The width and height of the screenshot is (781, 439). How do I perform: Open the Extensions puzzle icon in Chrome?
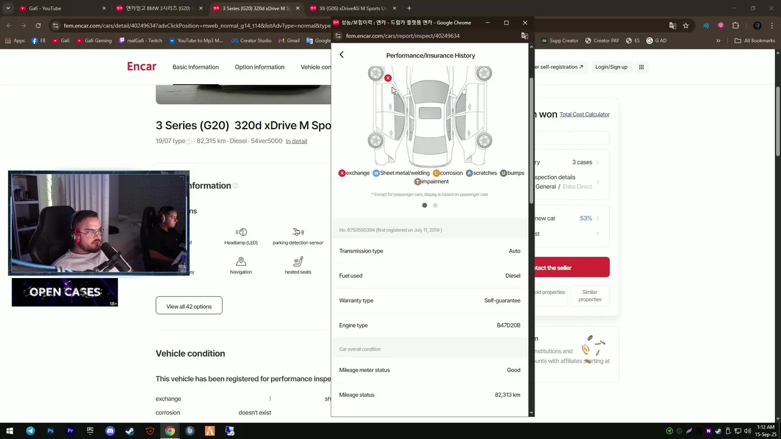[735, 26]
